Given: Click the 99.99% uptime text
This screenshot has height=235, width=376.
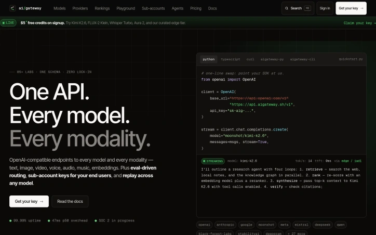Looking at the screenshot, I should pyautogui.click(x=27, y=220).
